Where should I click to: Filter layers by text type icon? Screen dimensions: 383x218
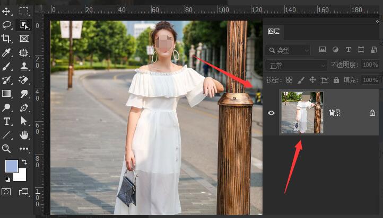pos(348,50)
